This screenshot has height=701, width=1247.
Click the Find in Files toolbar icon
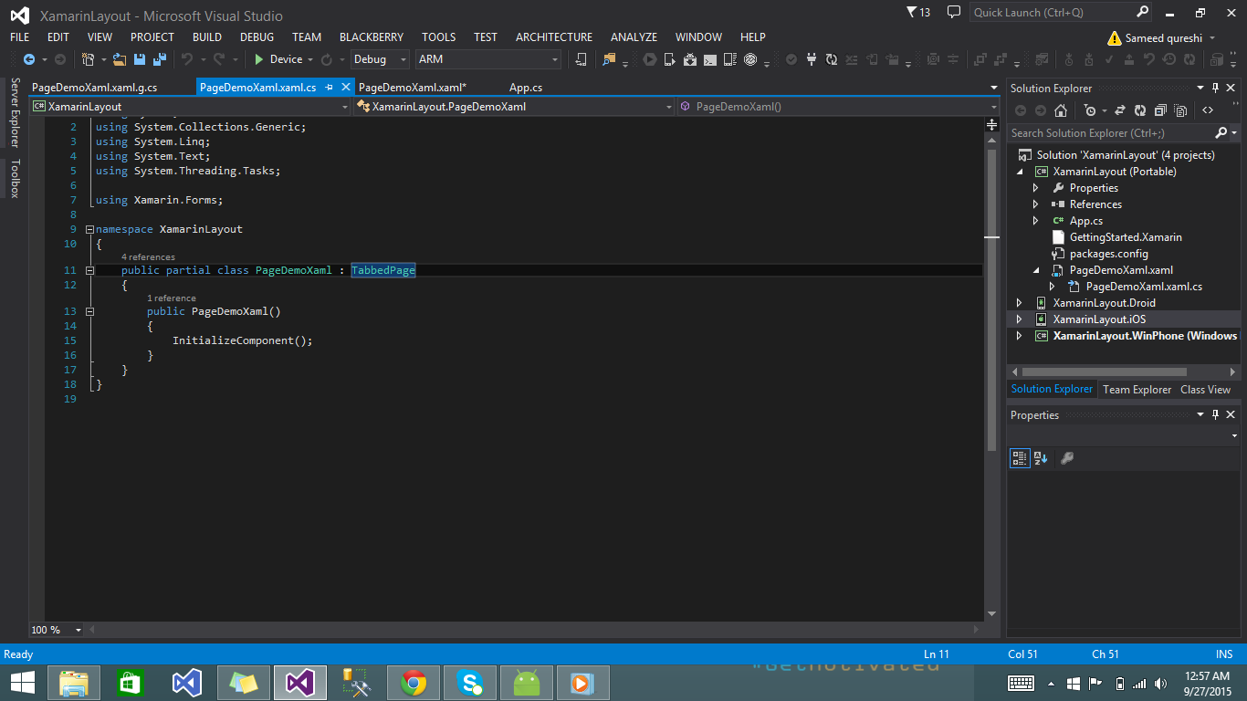pyautogui.click(x=609, y=59)
